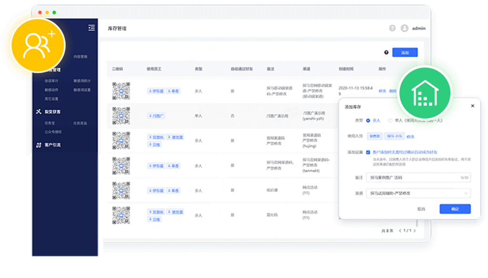The height and width of the screenshot is (278, 488).
Task: Click the black info icon beside 添加
Action: (x=386, y=53)
